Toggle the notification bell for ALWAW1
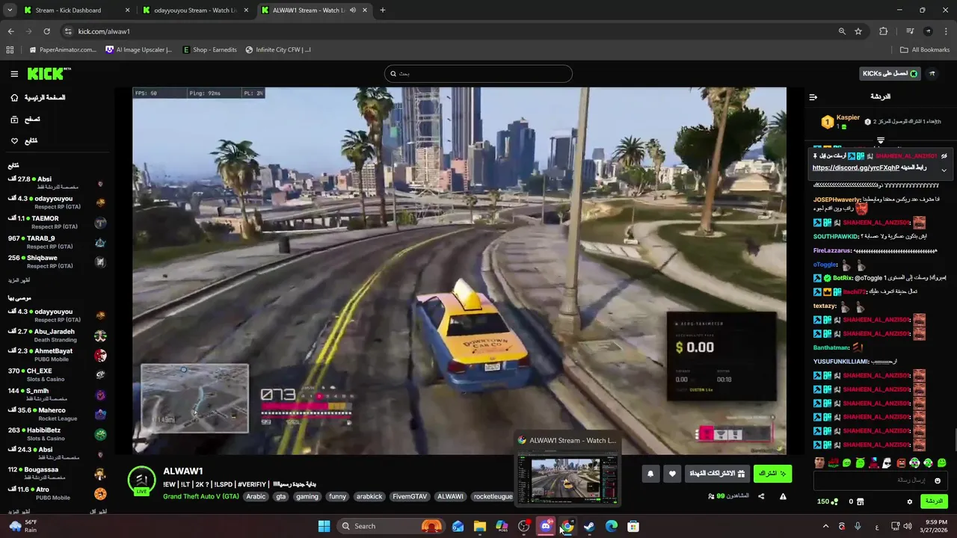The image size is (957, 538). click(x=650, y=474)
